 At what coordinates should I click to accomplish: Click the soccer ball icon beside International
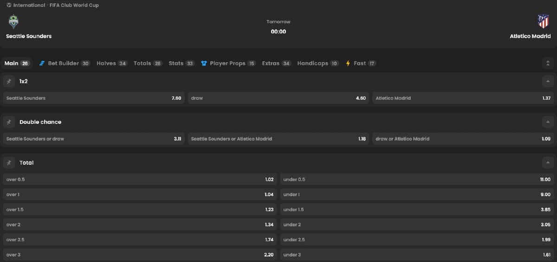click(x=9, y=5)
